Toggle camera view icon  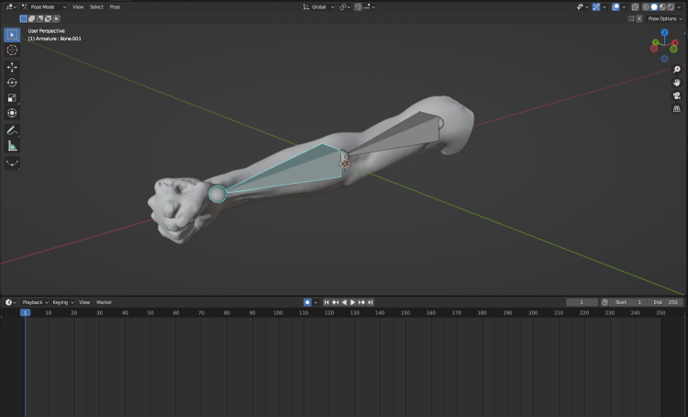click(x=676, y=96)
